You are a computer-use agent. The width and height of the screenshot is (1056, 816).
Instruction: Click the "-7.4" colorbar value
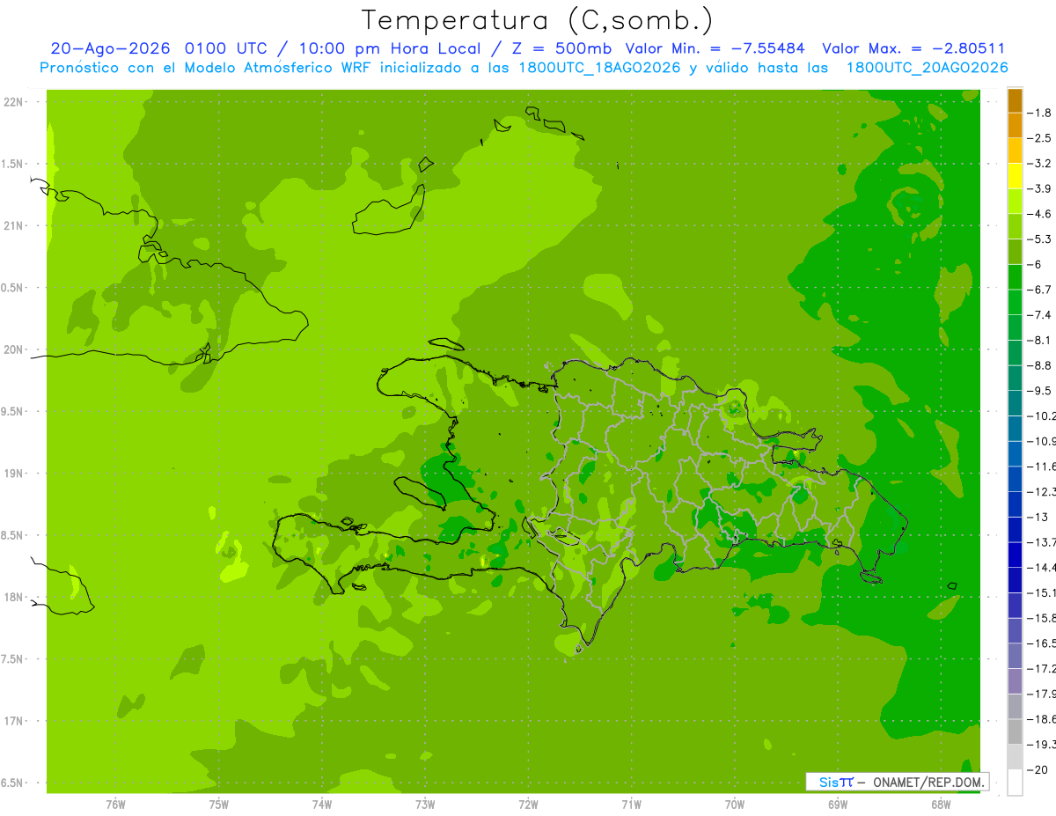[x=1039, y=315]
